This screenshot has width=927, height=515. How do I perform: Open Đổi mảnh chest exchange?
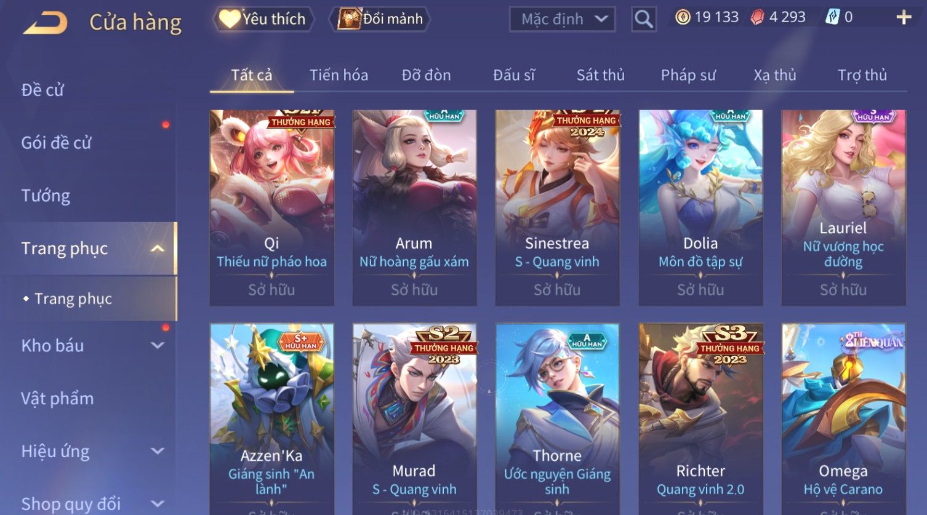click(x=380, y=19)
